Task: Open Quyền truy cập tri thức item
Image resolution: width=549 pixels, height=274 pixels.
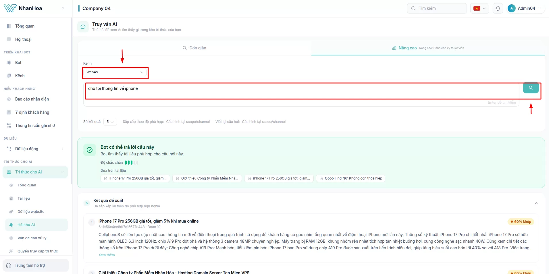Action: [x=36, y=251]
